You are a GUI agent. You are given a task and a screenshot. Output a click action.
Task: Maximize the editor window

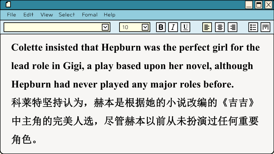click(x=259, y=5)
